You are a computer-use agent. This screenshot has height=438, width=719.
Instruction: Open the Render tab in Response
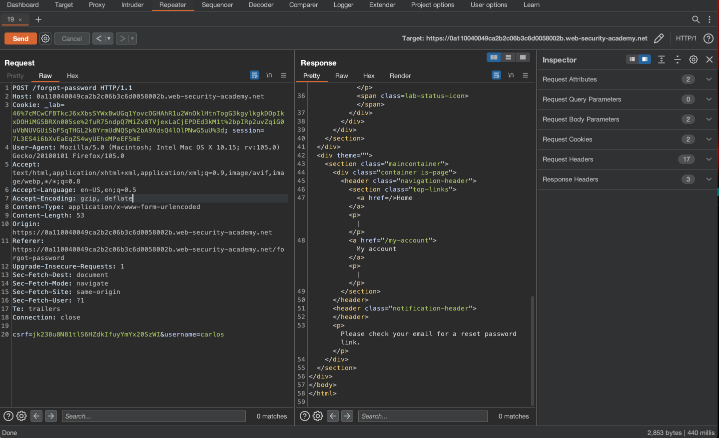point(400,76)
